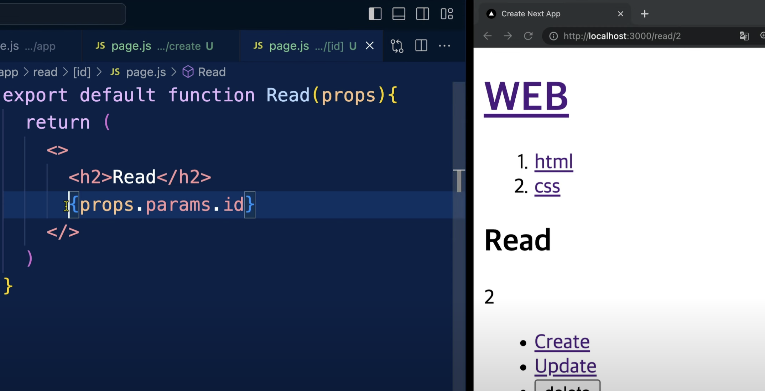
Task: Open the html list link
Action: pyautogui.click(x=553, y=161)
